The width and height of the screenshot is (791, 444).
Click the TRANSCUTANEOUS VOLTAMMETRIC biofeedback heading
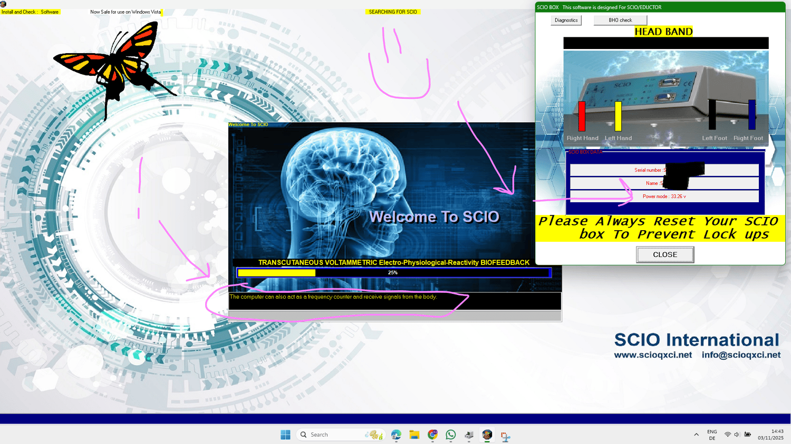tap(394, 262)
